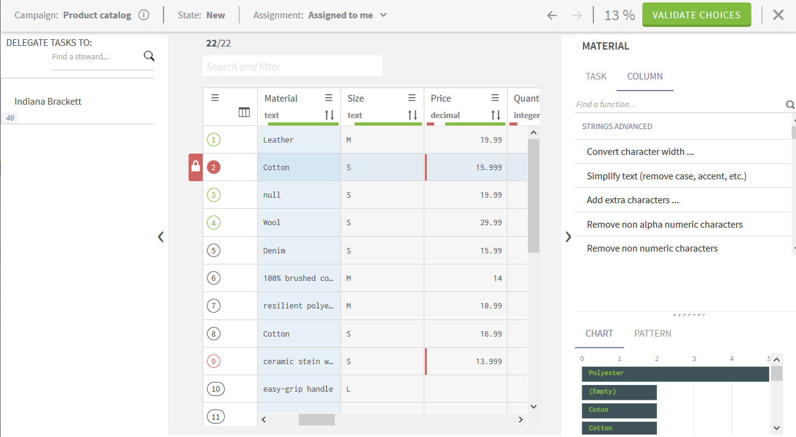Image resolution: width=796 pixels, height=437 pixels.
Task: Switch to the TASK tab
Action: (596, 77)
